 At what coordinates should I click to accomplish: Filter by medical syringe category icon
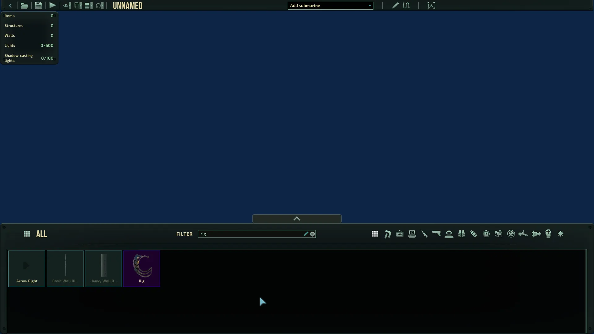tap(424, 234)
